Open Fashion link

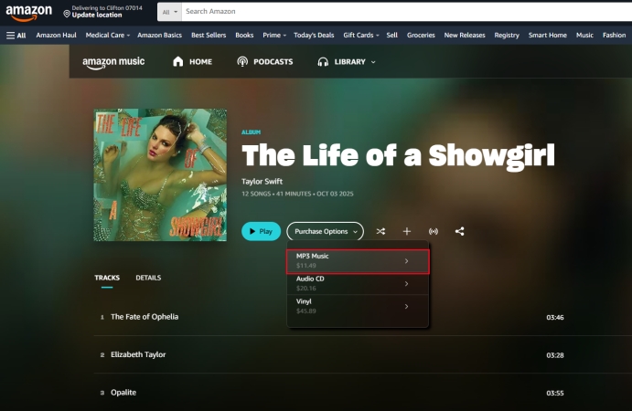tap(614, 36)
